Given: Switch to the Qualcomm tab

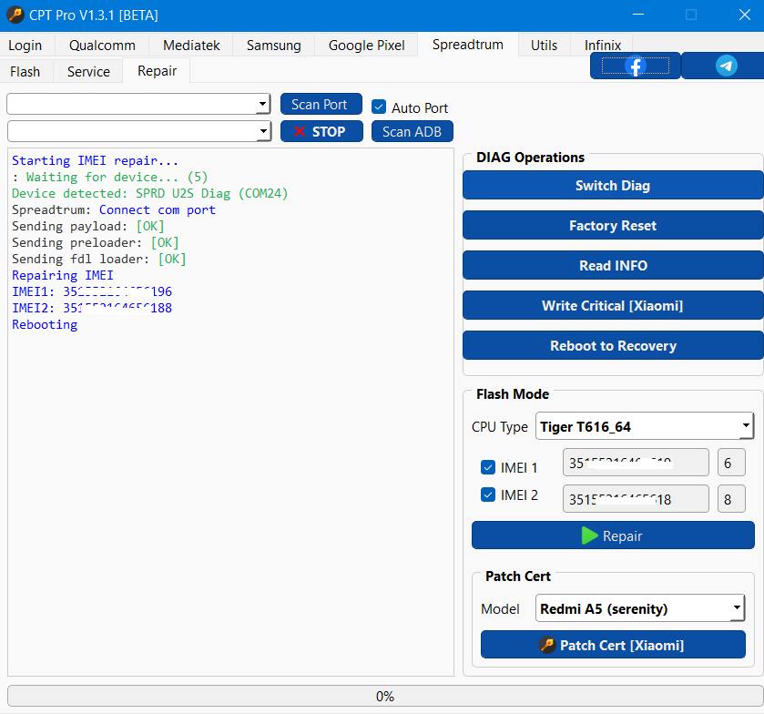Looking at the screenshot, I should pos(102,46).
